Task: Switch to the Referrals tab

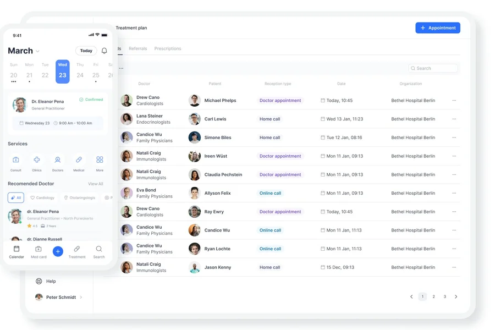Action: pos(137,49)
